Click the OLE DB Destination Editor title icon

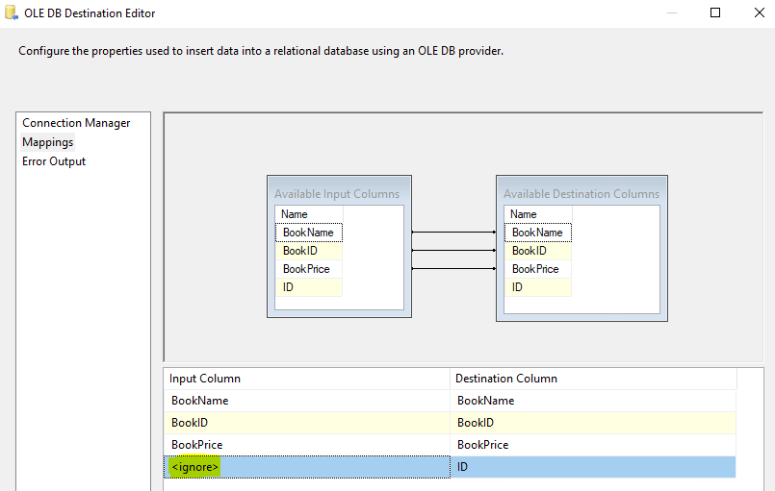[x=11, y=13]
